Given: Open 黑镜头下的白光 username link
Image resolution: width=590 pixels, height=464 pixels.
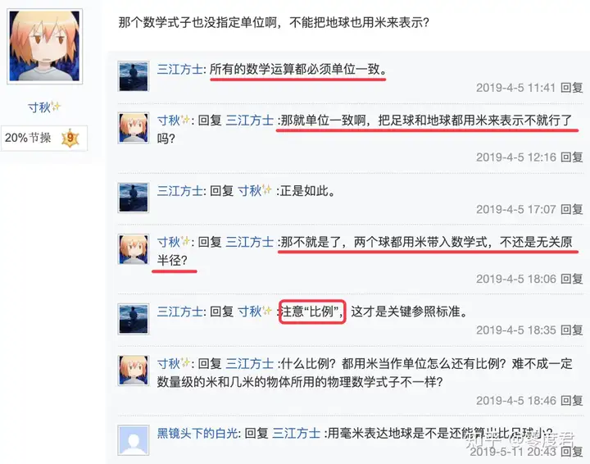Looking at the screenshot, I should (197, 433).
